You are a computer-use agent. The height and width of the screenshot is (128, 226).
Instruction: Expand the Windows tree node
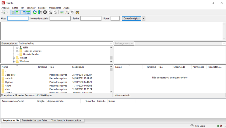(x=14, y=61)
